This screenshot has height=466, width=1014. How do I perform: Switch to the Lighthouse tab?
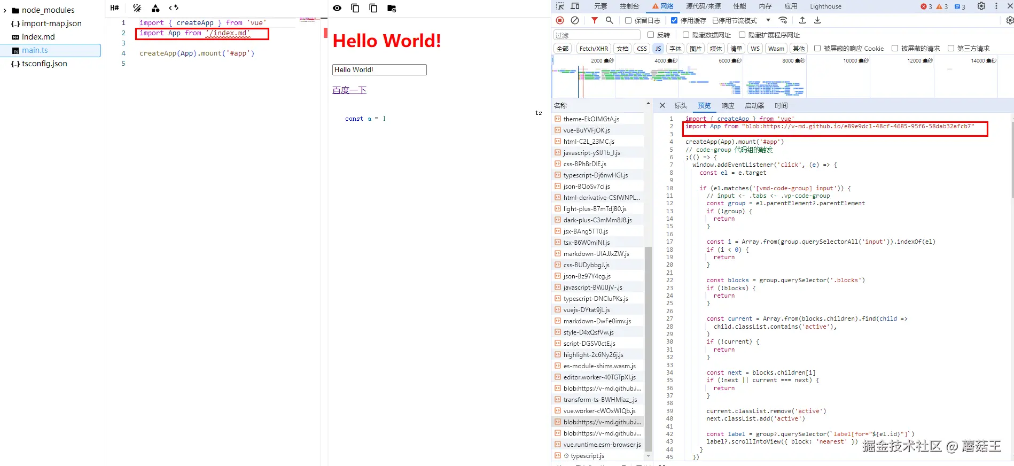825,6
